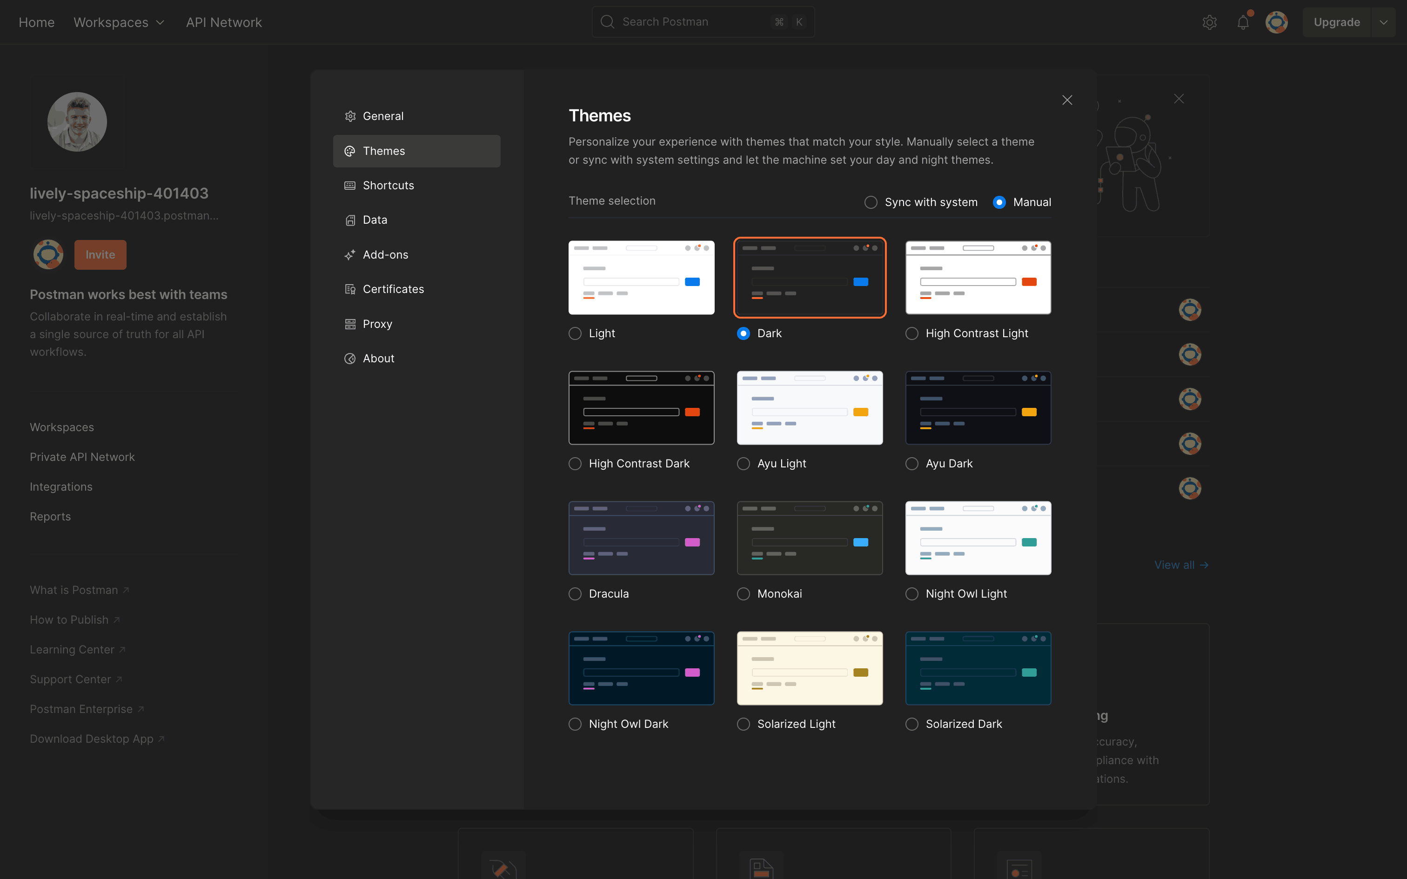The height and width of the screenshot is (879, 1407).
Task: Click the settings gear icon in header
Action: [1209, 22]
